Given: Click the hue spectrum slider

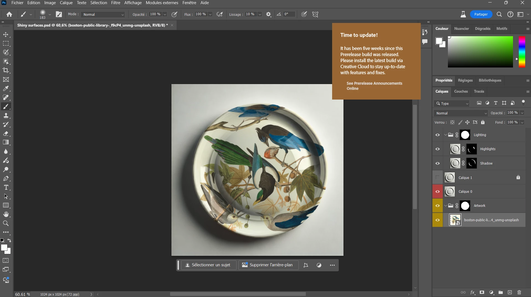Looking at the screenshot, I should 522,52.
